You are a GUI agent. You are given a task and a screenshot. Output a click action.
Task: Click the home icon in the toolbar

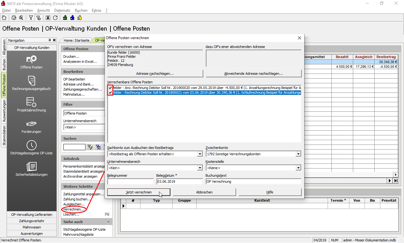pos(4,18)
